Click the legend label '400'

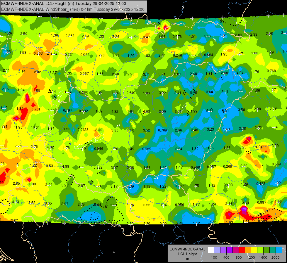[226, 257]
